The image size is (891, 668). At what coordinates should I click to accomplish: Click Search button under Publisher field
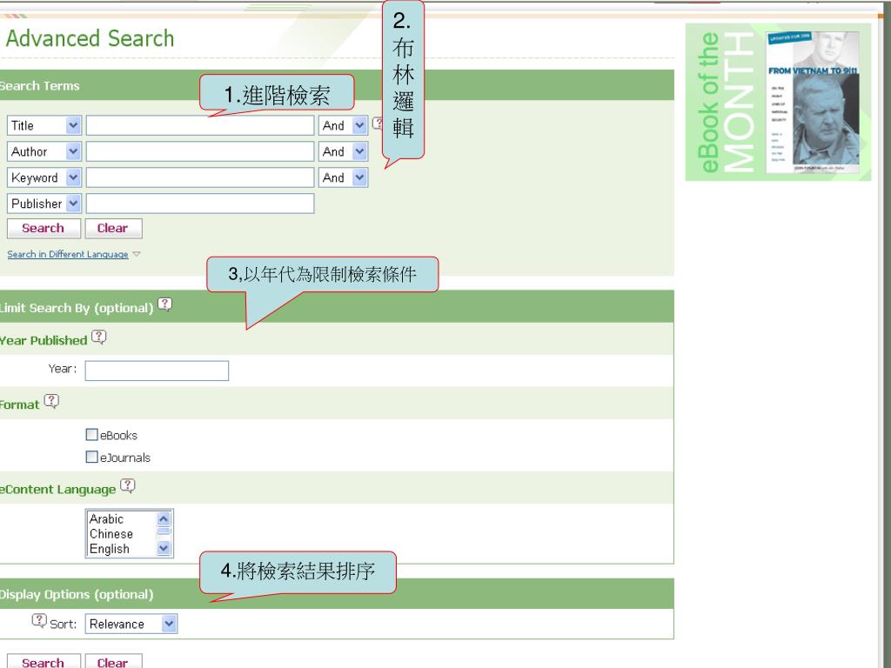(x=44, y=229)
